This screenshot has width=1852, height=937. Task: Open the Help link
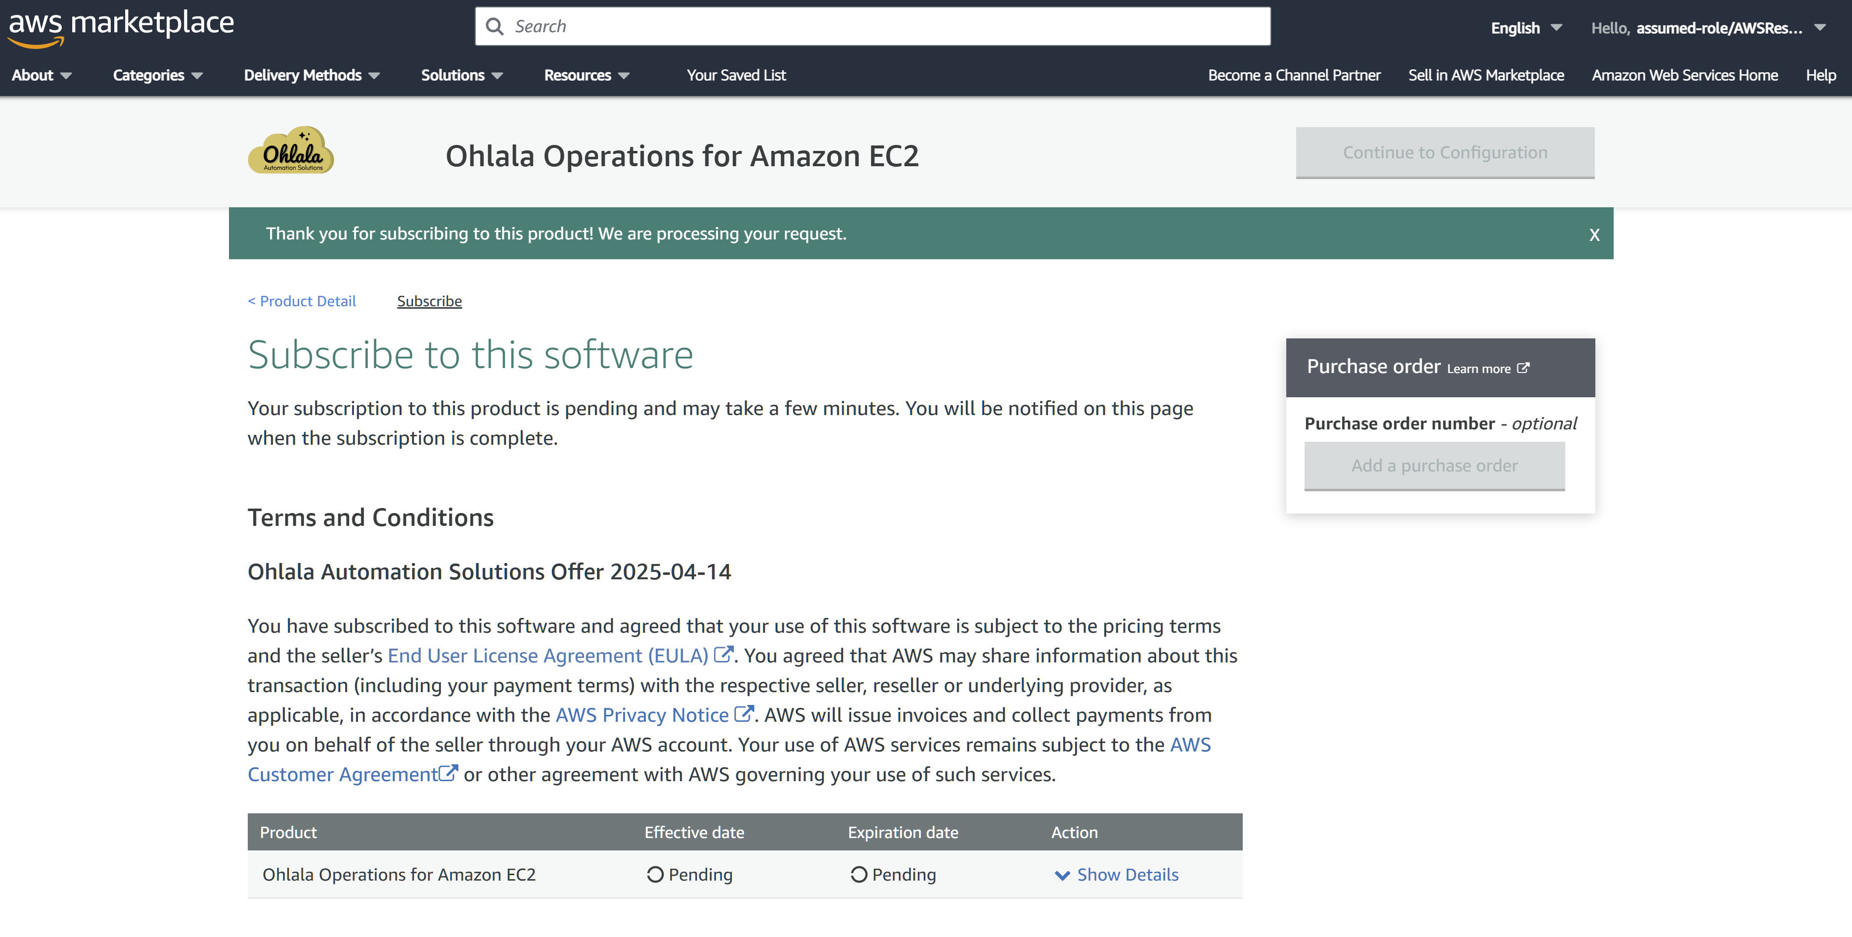click(x=1820, y=75)
